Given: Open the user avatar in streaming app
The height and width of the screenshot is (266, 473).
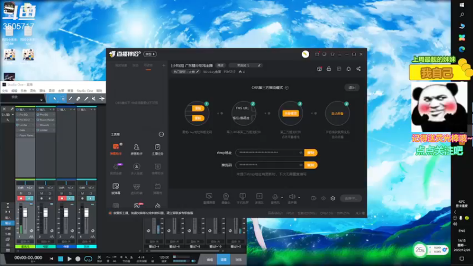Looking at the screenshot, I should 305,54.
